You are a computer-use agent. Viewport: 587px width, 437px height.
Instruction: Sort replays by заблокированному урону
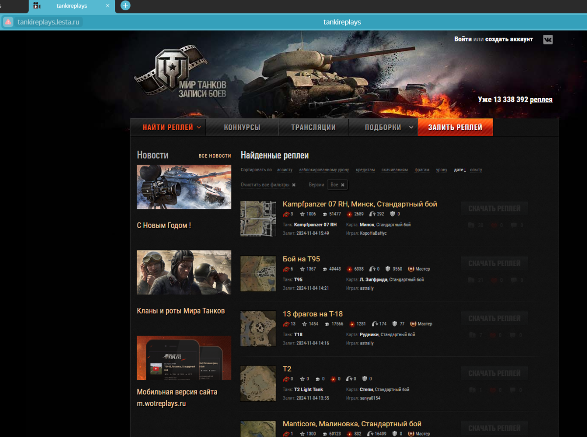tap(324, 170)
